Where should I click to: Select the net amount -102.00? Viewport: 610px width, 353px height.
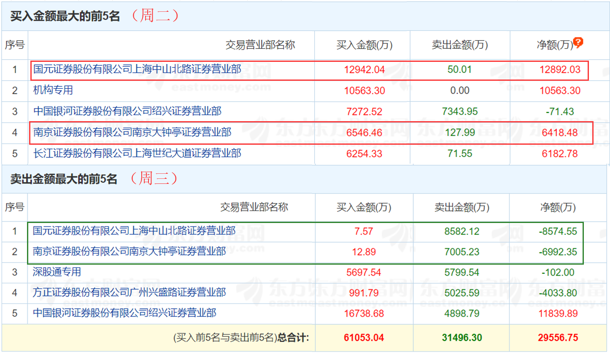pos(558,273)
